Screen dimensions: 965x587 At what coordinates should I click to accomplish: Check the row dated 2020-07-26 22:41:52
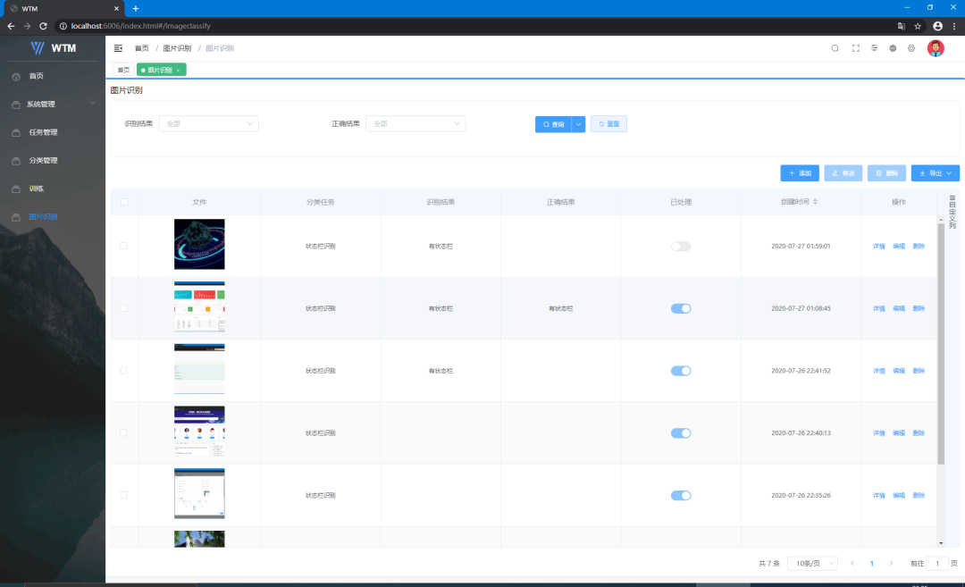pos(123,371)
